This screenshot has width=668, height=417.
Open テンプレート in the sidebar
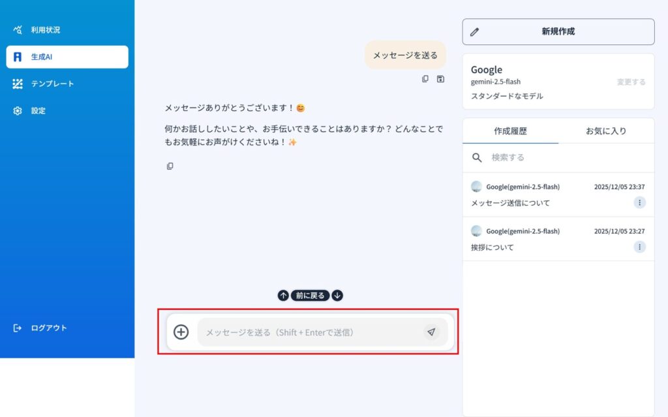click(x=52, y=84)
